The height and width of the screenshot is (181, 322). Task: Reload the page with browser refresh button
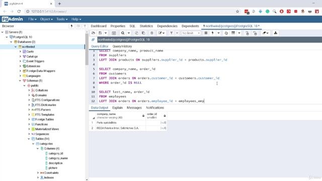pyautogui.click(x=19, y=12)
